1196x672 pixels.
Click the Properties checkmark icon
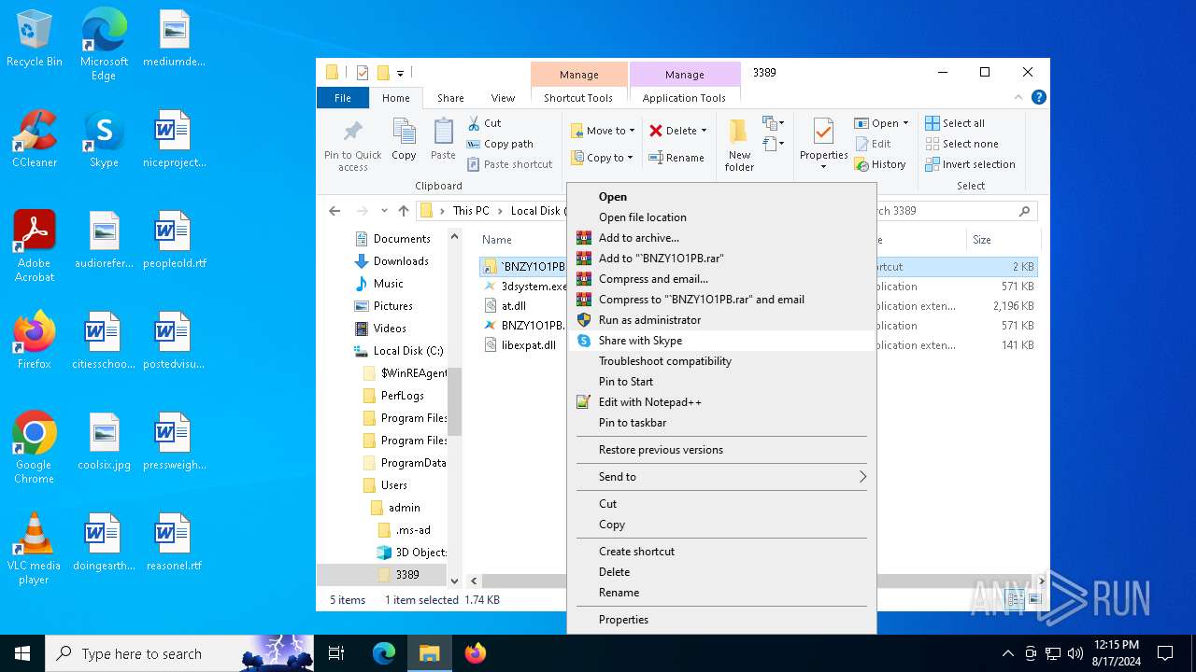pyautogui.click(x=823, y=131)
